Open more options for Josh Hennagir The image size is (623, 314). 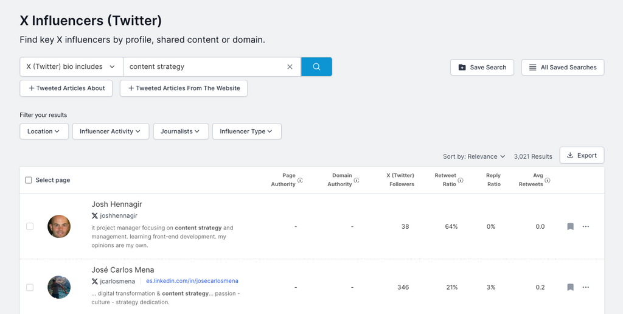click(585, 226)
